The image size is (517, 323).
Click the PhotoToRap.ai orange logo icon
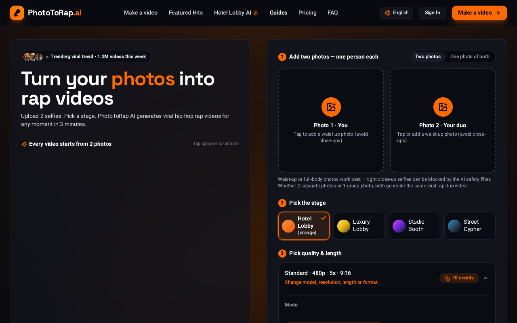(17, 13)
